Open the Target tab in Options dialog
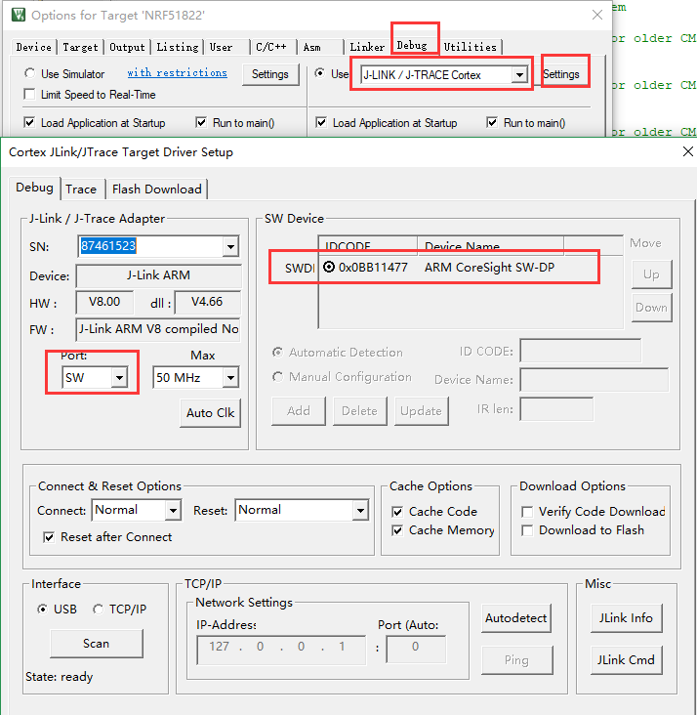Screen dimensions: 697x715 [x=80, y=47]
